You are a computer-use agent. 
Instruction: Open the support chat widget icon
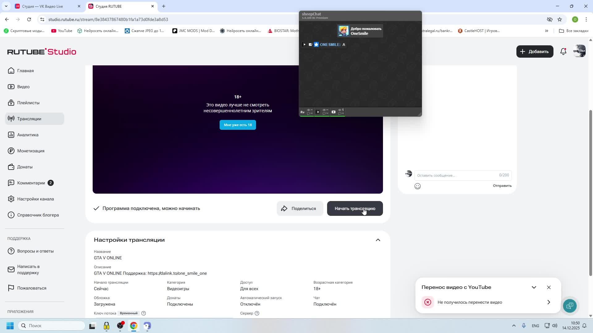point(570,306)
